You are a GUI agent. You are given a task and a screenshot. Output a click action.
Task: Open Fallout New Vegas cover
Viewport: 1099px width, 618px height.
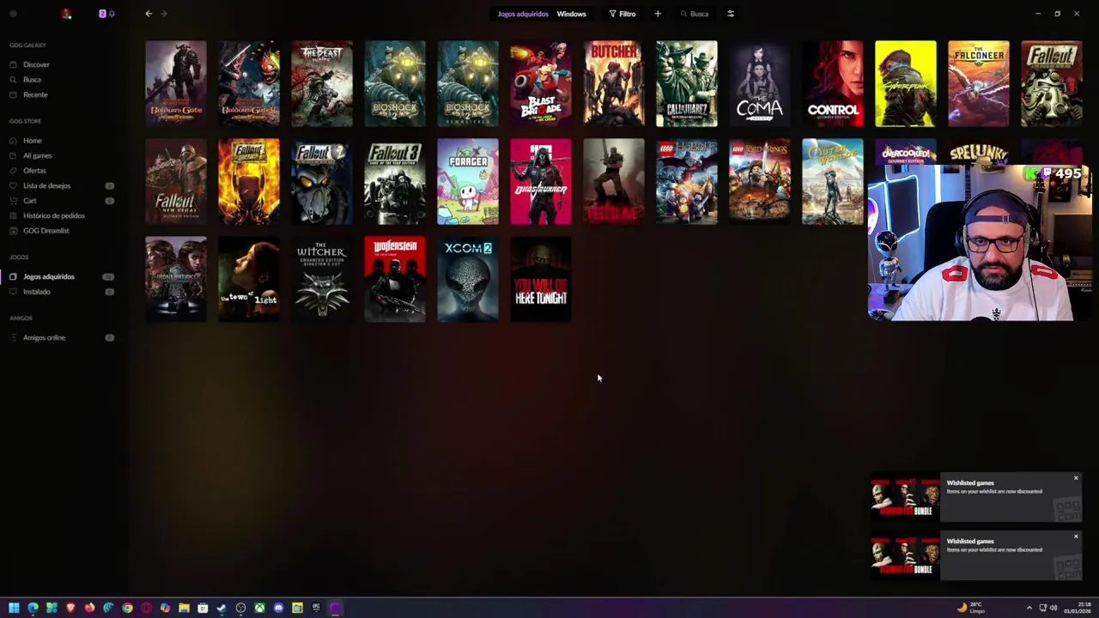click(176, 181)
